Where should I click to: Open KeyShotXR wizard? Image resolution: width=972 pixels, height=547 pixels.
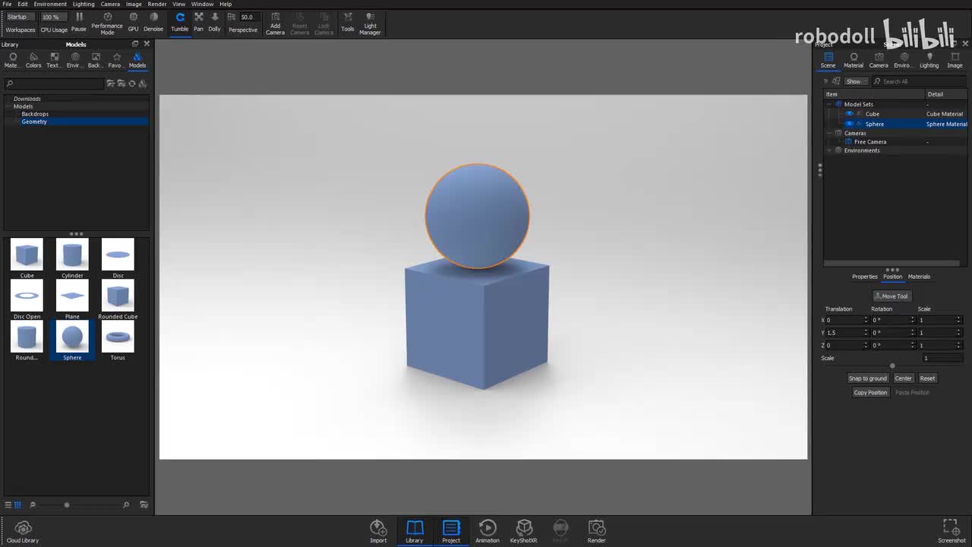[524, 532]
